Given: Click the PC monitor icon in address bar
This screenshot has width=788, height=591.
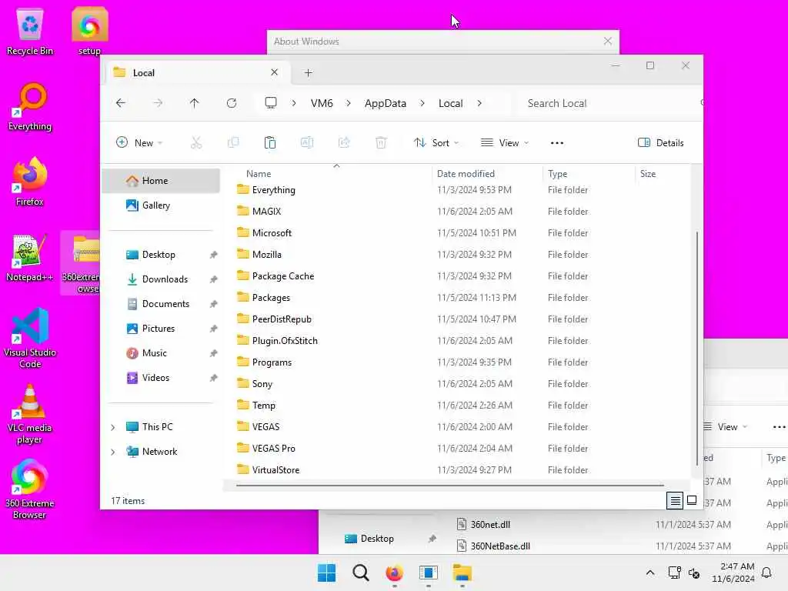Looking at the screenshot, I should 271,103.
